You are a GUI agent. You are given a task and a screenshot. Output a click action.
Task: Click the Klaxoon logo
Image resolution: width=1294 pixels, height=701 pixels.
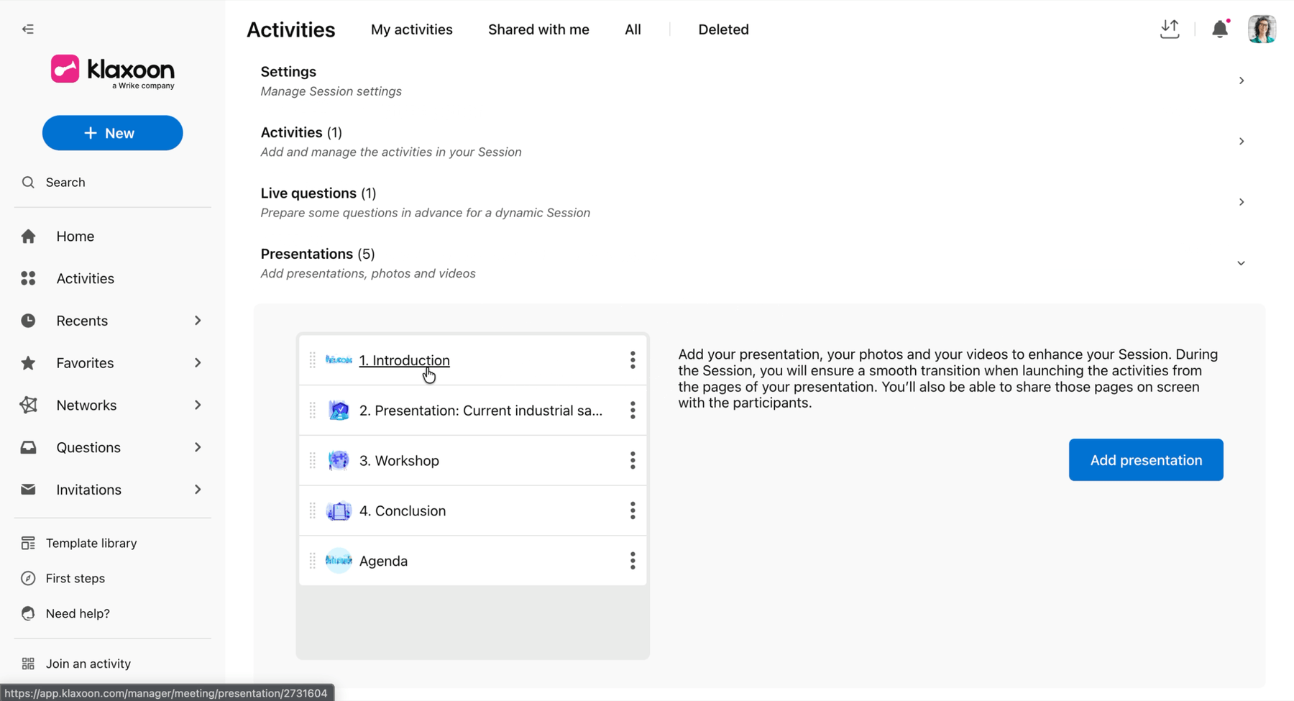click(113, 71)
